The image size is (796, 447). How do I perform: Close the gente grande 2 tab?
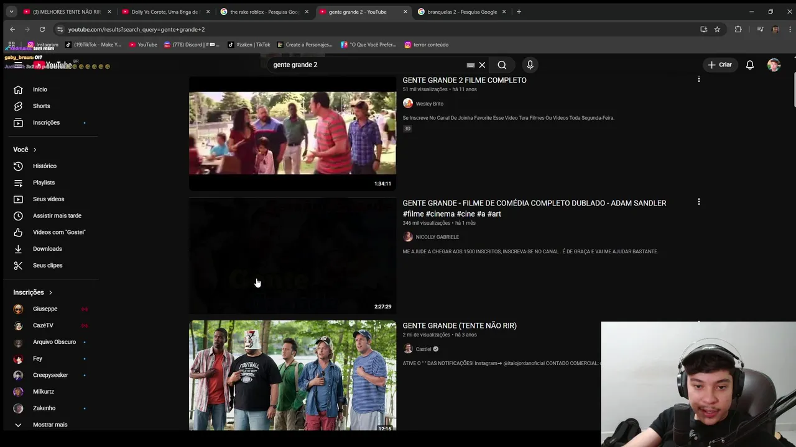click(405, 12)
